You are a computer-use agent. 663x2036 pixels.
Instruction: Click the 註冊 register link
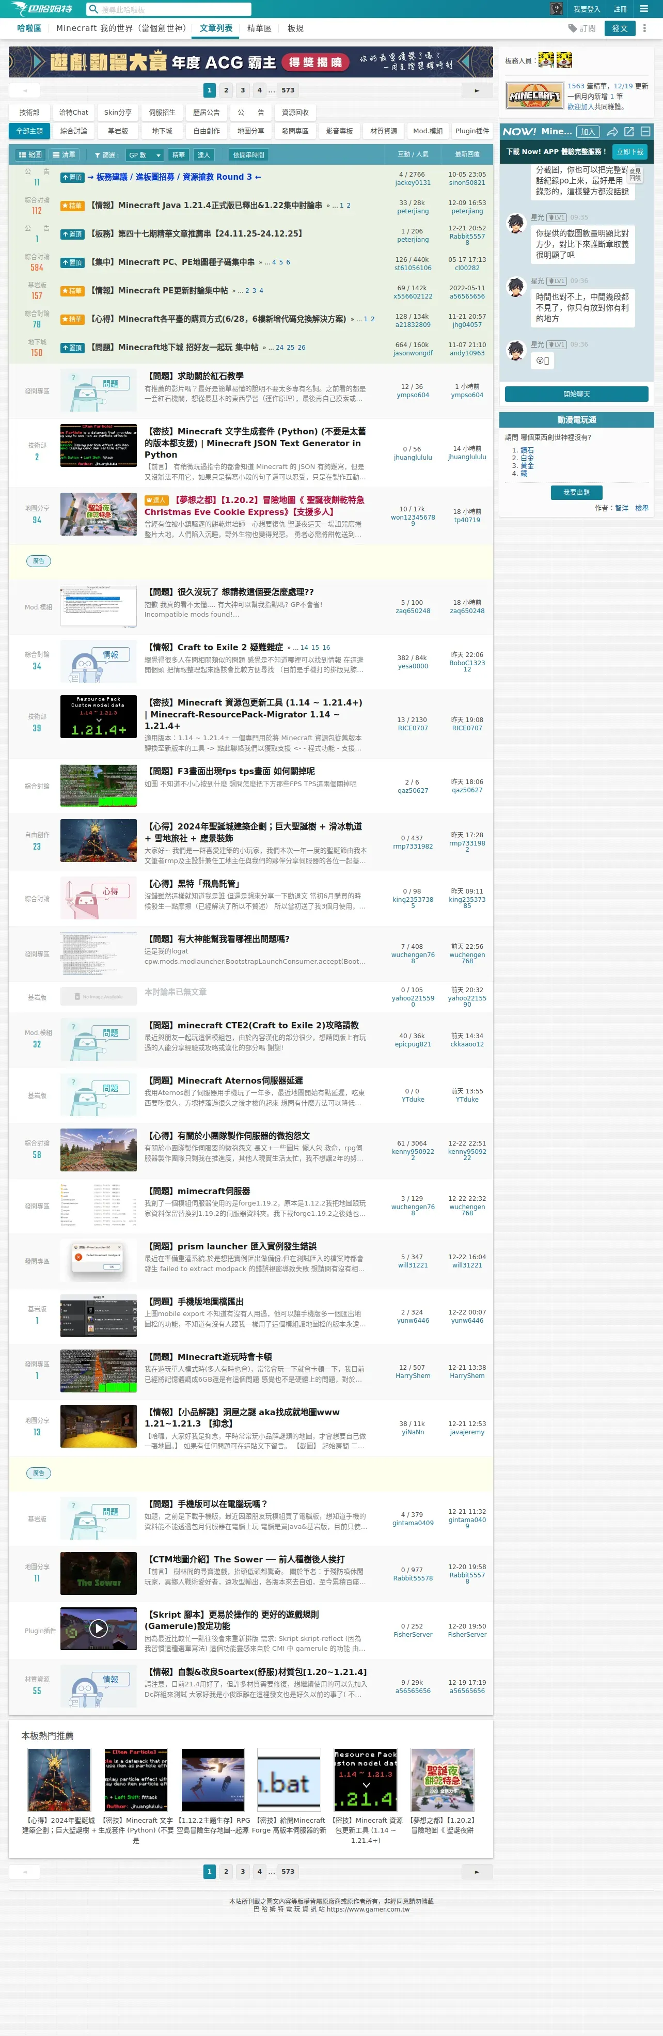point(620,9)
